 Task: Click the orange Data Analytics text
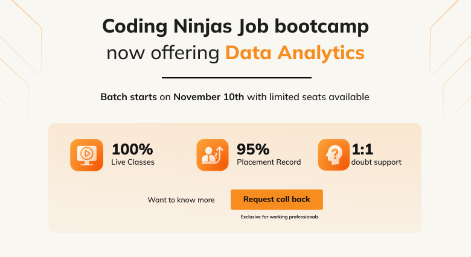[x=295, y=53]
